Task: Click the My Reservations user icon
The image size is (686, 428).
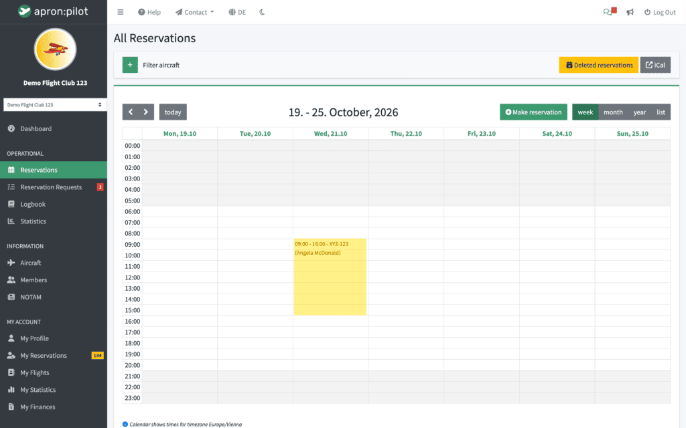Action: coord(11,355)
